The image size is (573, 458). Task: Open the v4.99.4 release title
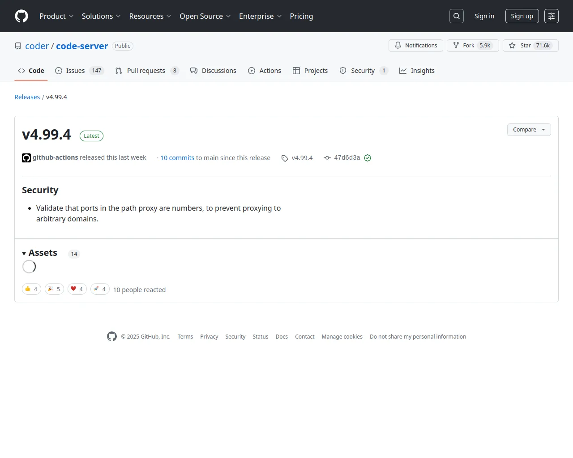click(x=47, y=135)
